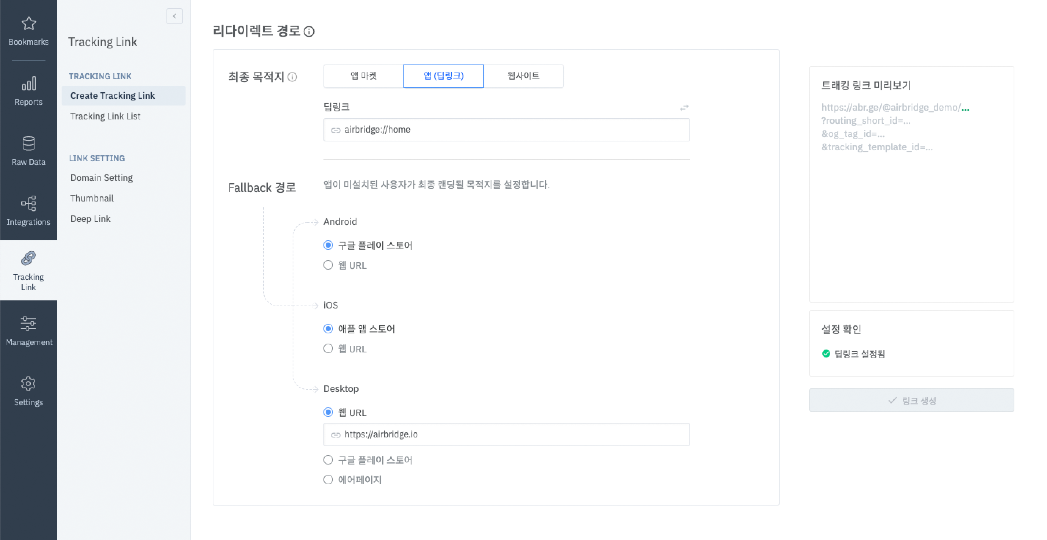Open the Reports bar chart icon
This screenshot has height=540, width=1047.
(x=29, y=84)
